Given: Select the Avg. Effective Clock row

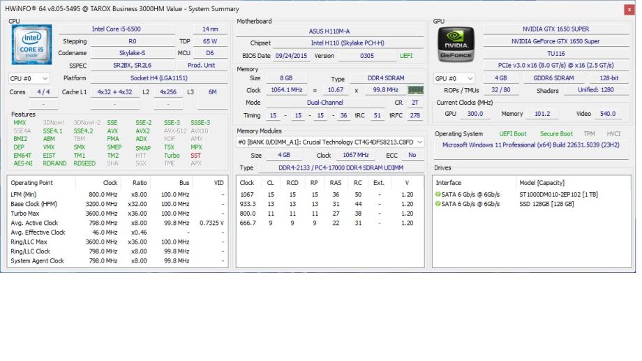Looking at the screenshot, I should pyautogui.click(x=117, y=233).
